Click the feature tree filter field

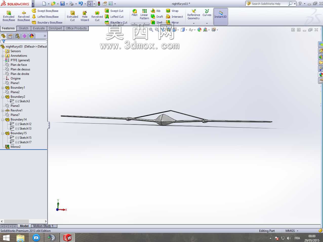click(x=24, y=41)
